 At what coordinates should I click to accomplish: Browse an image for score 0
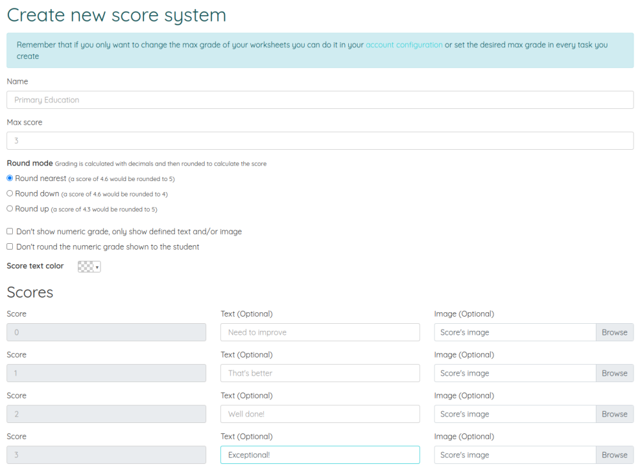(614, 332)
